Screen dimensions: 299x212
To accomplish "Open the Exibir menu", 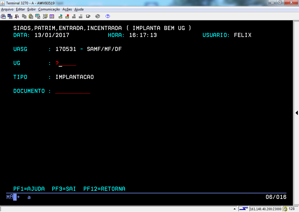I will pos(32,9).
